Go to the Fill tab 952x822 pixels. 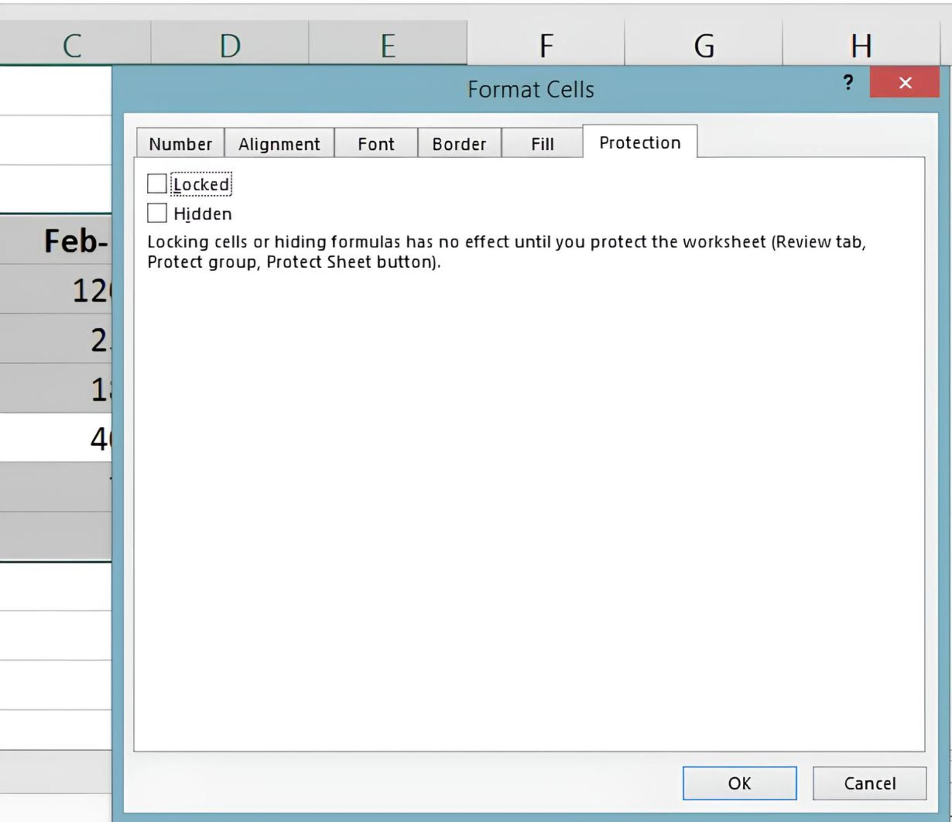click(542, 144)
